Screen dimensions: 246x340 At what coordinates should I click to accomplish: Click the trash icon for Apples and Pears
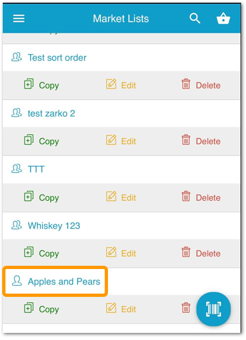pos(186,308)
